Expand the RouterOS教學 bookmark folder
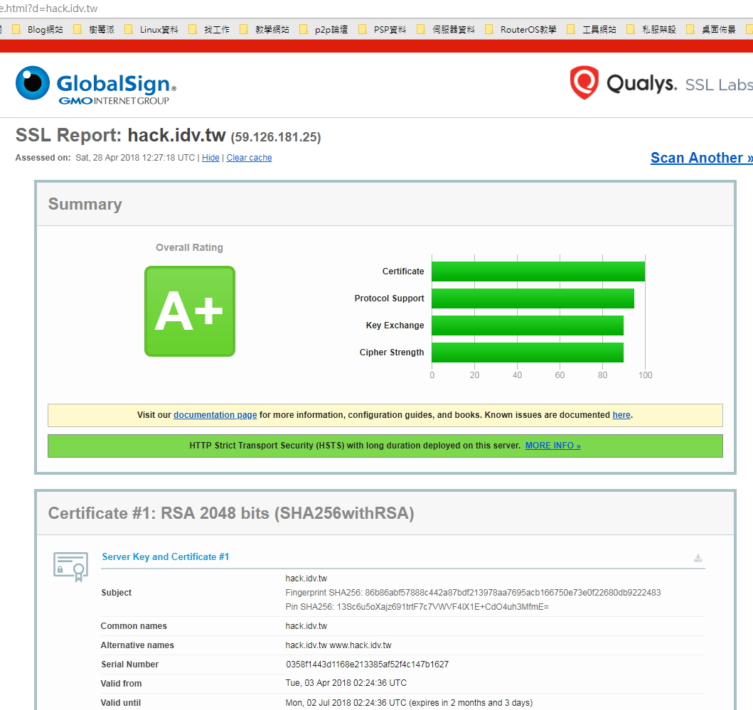 [521, 29]
